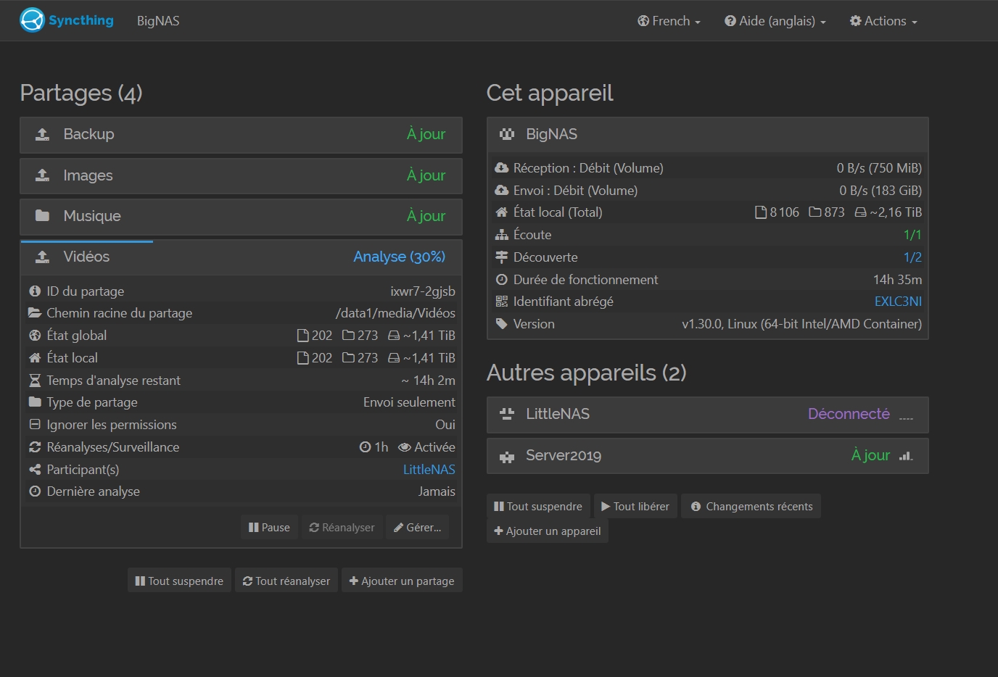Screen dimensions: 998x677
Task: Click the Server2019 signal strength icon
Action: pos(905,456)
